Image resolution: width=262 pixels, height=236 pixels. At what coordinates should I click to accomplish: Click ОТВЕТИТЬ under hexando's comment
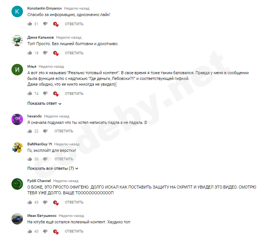tap(63, 131)
